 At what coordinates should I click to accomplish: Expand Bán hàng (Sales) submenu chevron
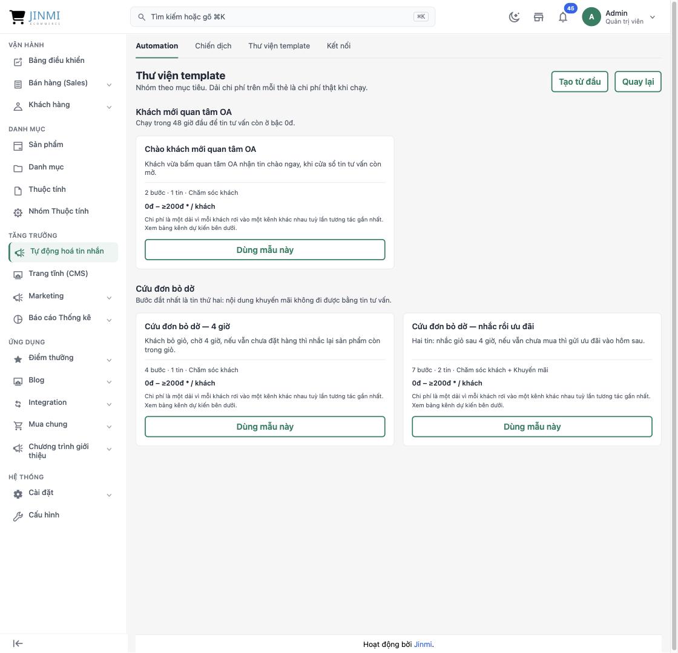[109, 85]
